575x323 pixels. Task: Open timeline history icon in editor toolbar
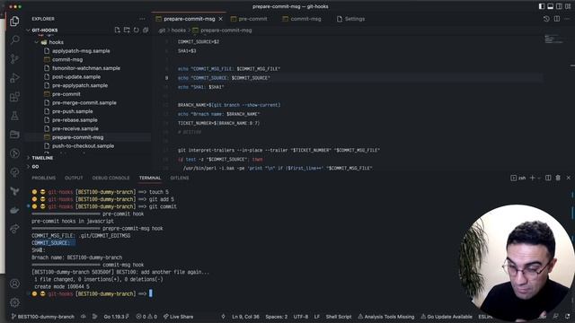click(546, 19)
